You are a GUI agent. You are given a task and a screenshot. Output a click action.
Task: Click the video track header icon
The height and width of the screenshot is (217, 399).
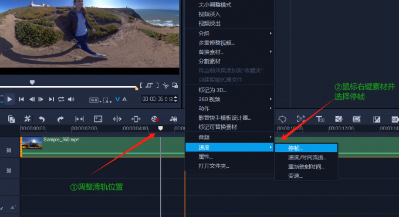pyautogui.click(x=9, y=150)
